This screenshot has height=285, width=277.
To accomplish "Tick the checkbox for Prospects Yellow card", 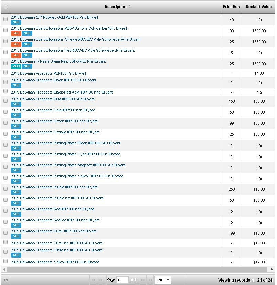I will pyautogui.click(x=6, y=261).
